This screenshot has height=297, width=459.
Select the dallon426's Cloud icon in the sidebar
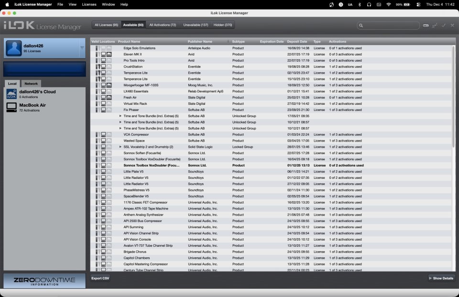click(x=11, y=94)
